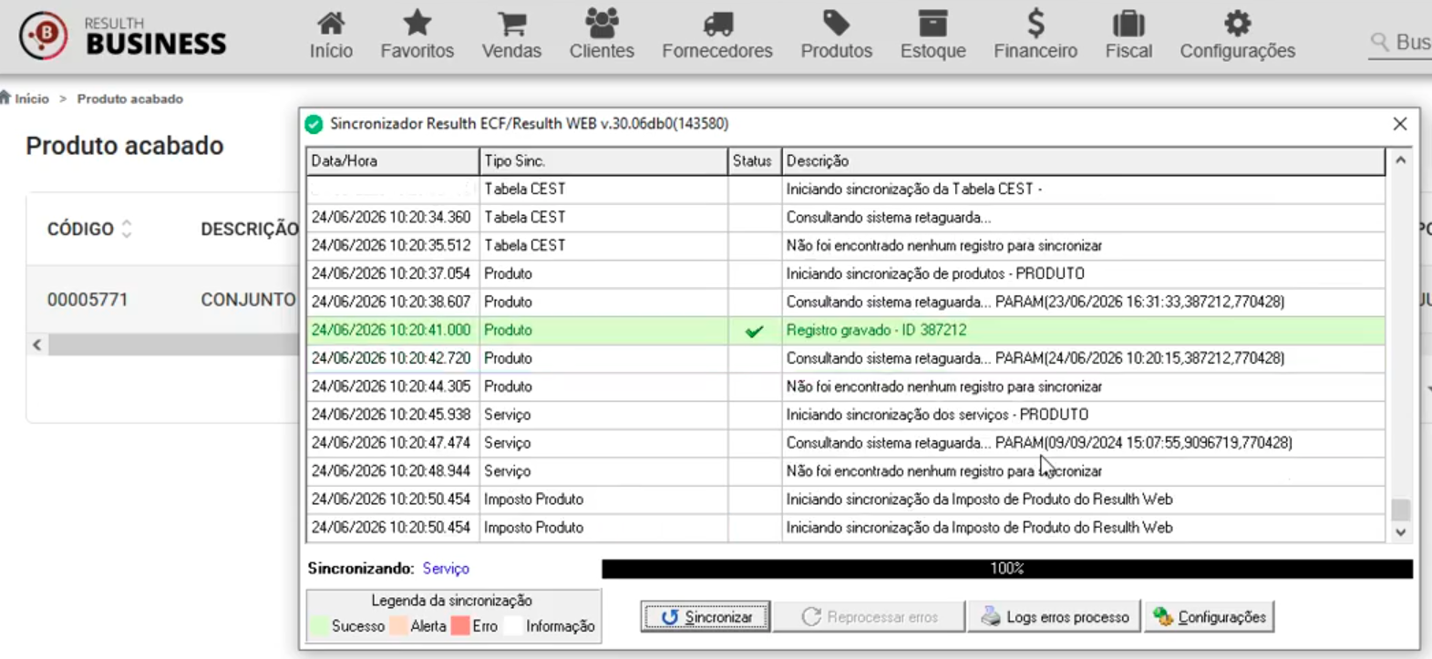Open the sincronizador Configurações button
This screenshot has width=1432, height=659.
1210,617
